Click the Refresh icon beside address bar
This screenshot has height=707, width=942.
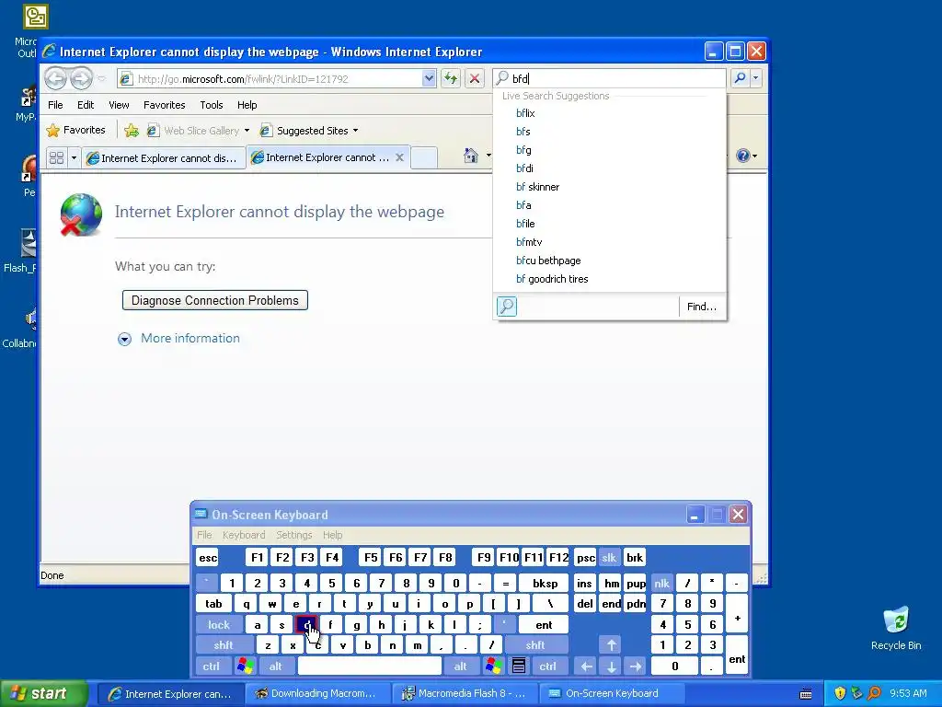coord(451,78)
